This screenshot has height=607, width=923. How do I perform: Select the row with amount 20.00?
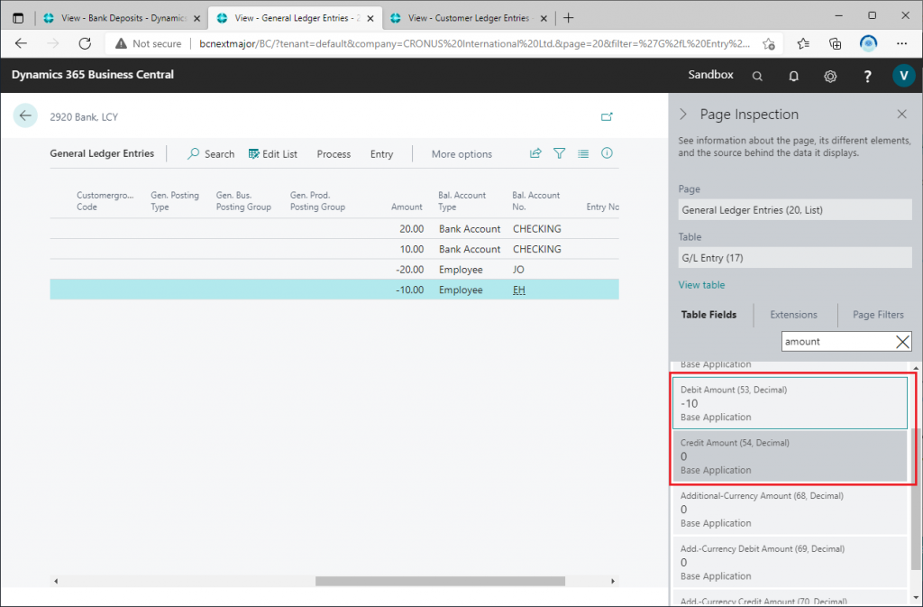pyautogui.click(x=334, y=228)
